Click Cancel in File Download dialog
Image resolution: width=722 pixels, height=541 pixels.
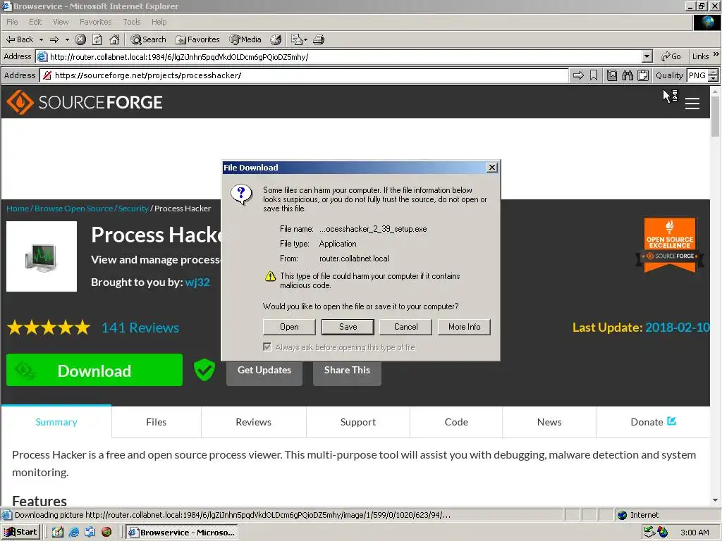[405, 327]
